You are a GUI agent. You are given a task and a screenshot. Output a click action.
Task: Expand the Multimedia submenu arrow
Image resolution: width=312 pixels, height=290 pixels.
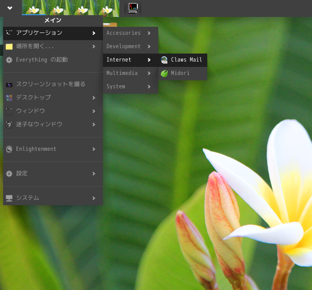[x=149, y=73]
